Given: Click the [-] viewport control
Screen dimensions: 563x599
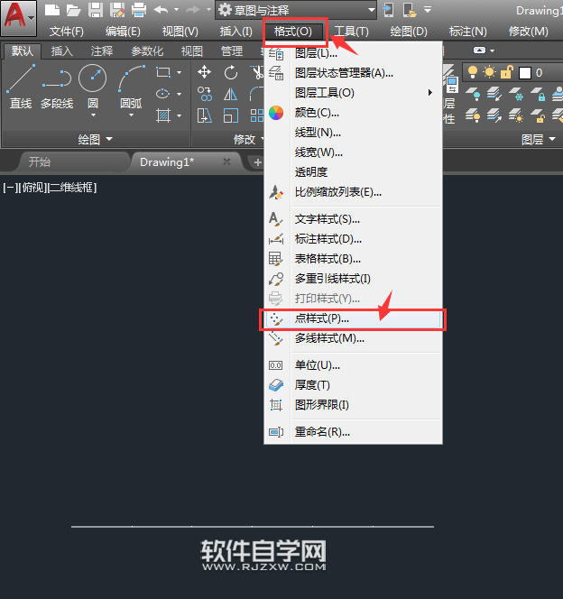Looking at the screenshot, I should [x=10, y=188].
